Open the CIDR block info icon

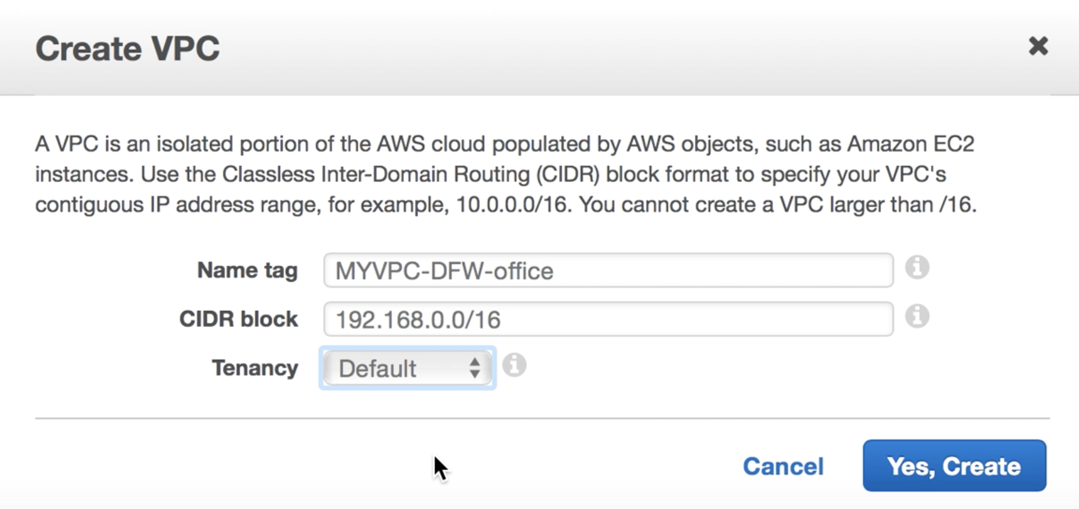tap(917, 316)
